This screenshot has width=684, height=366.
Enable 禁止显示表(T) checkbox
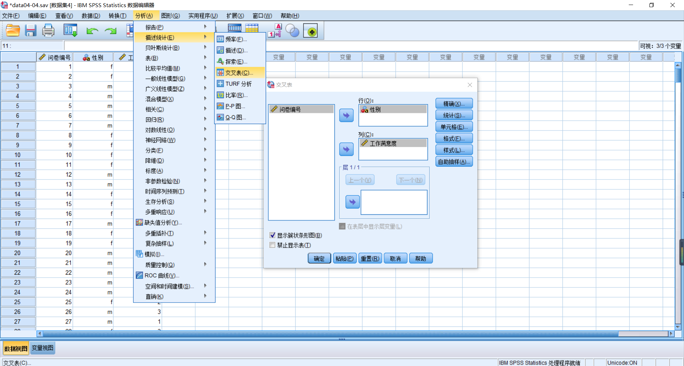click(x=273, y=245)
